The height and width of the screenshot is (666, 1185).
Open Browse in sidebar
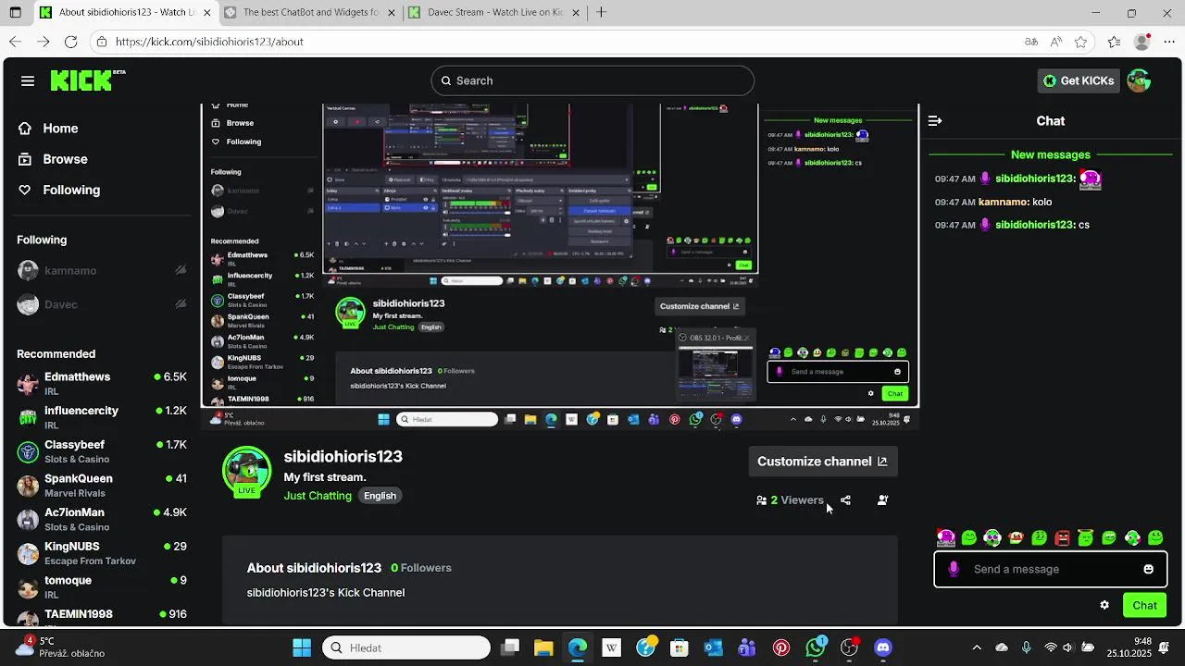coord(65,159)
